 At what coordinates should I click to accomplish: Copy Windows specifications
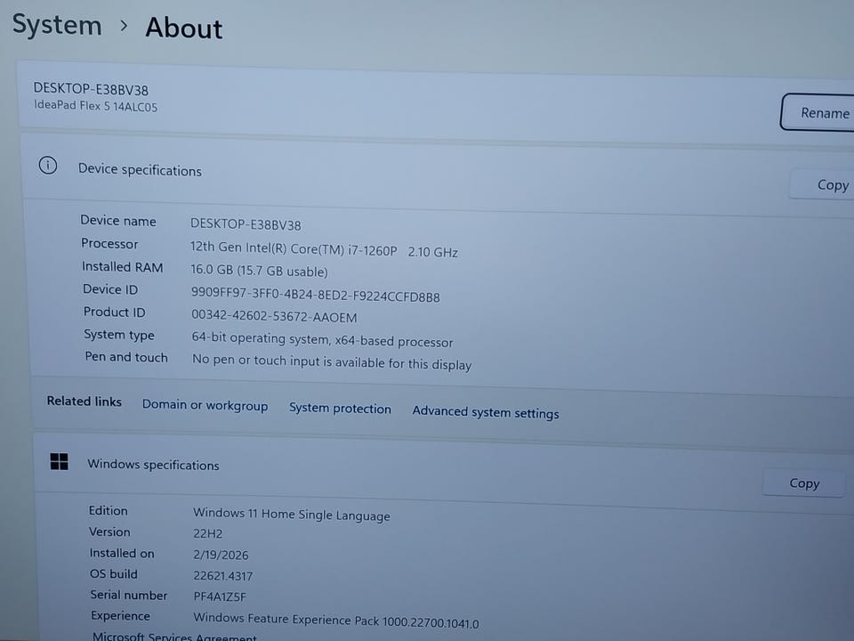pos(804,483)
